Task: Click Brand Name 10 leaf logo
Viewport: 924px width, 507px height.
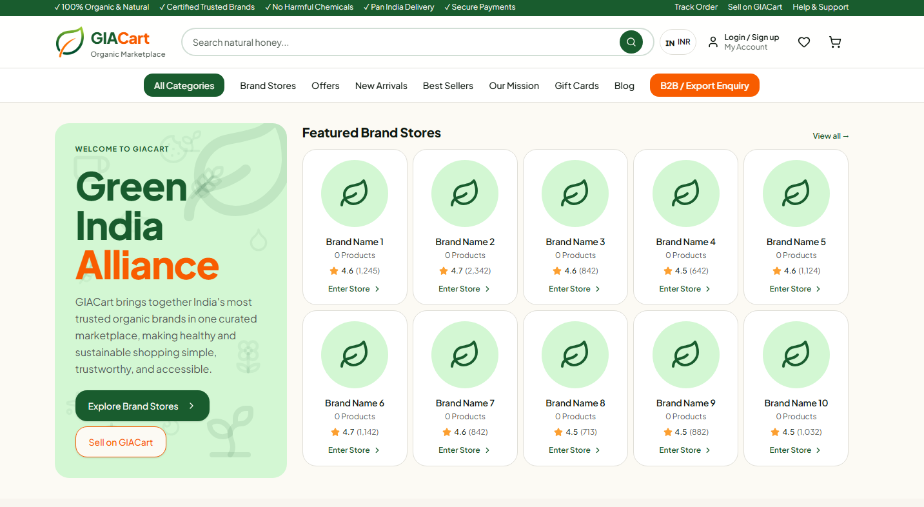Action: coord(796,355)
